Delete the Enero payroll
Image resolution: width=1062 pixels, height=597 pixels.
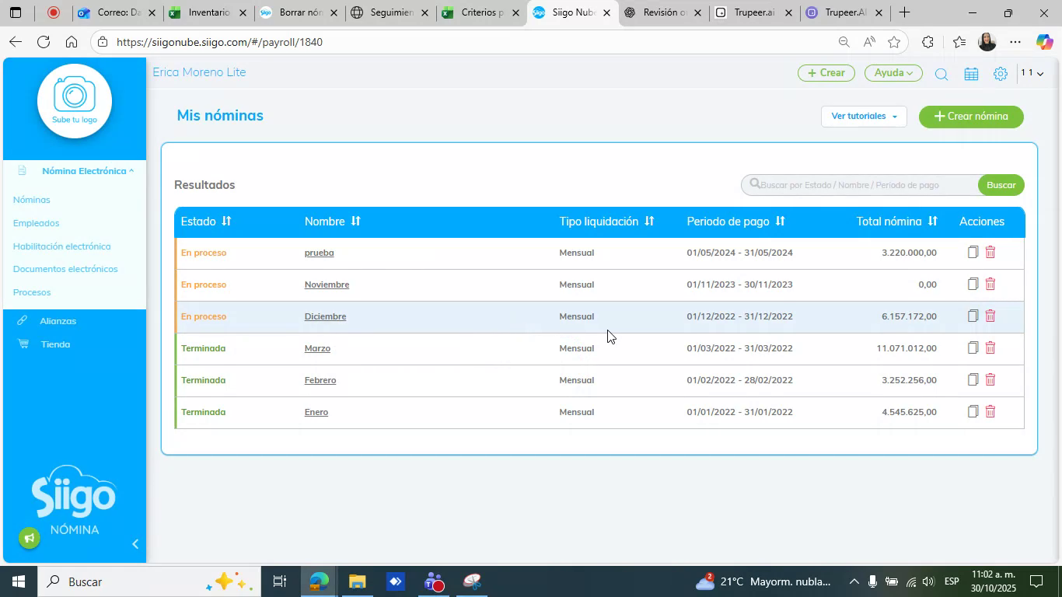(x=990, y=411)
